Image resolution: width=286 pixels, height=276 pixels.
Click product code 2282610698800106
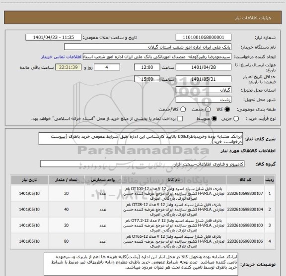pyautogui.click(x=245, y=241)
